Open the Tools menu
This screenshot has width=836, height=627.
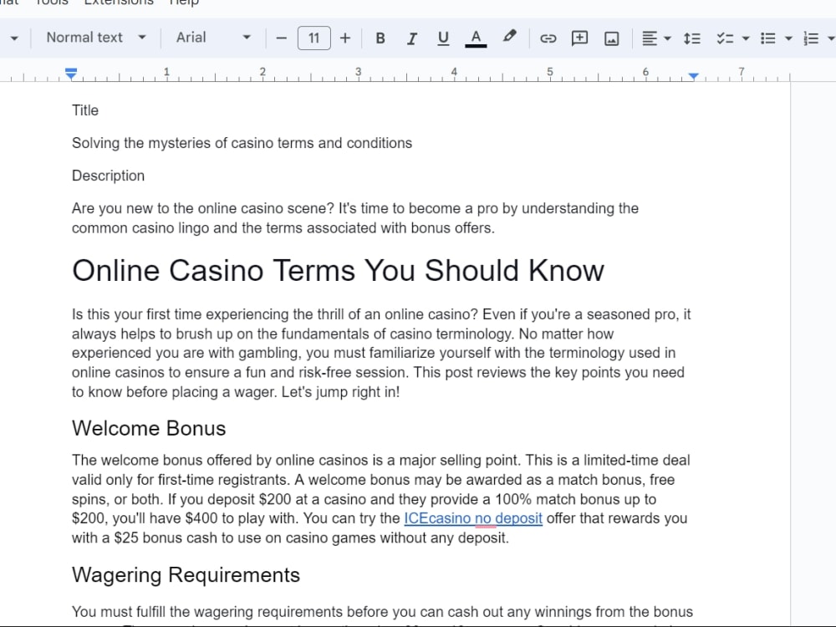click(x=52, y=3)
